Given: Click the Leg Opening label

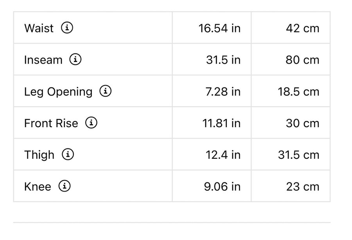Looking at the screenshot, I should pos(58,92).
